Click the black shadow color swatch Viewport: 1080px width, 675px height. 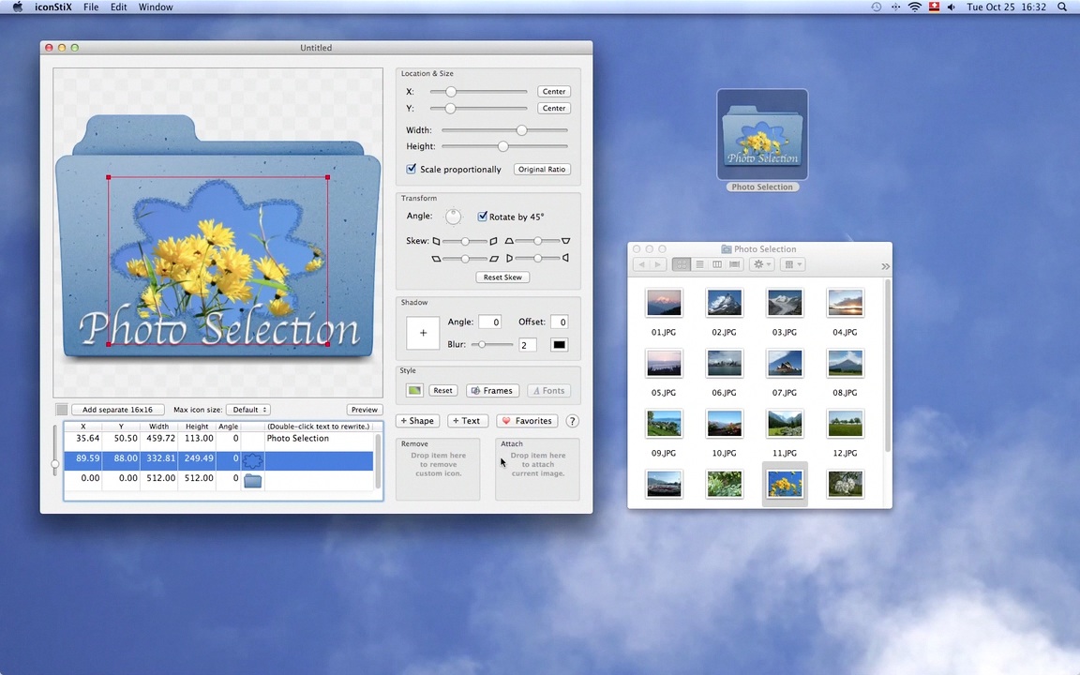pyautogui.click(x=559, y=345)
